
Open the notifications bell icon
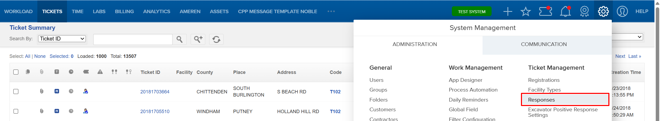coord(565,12)
